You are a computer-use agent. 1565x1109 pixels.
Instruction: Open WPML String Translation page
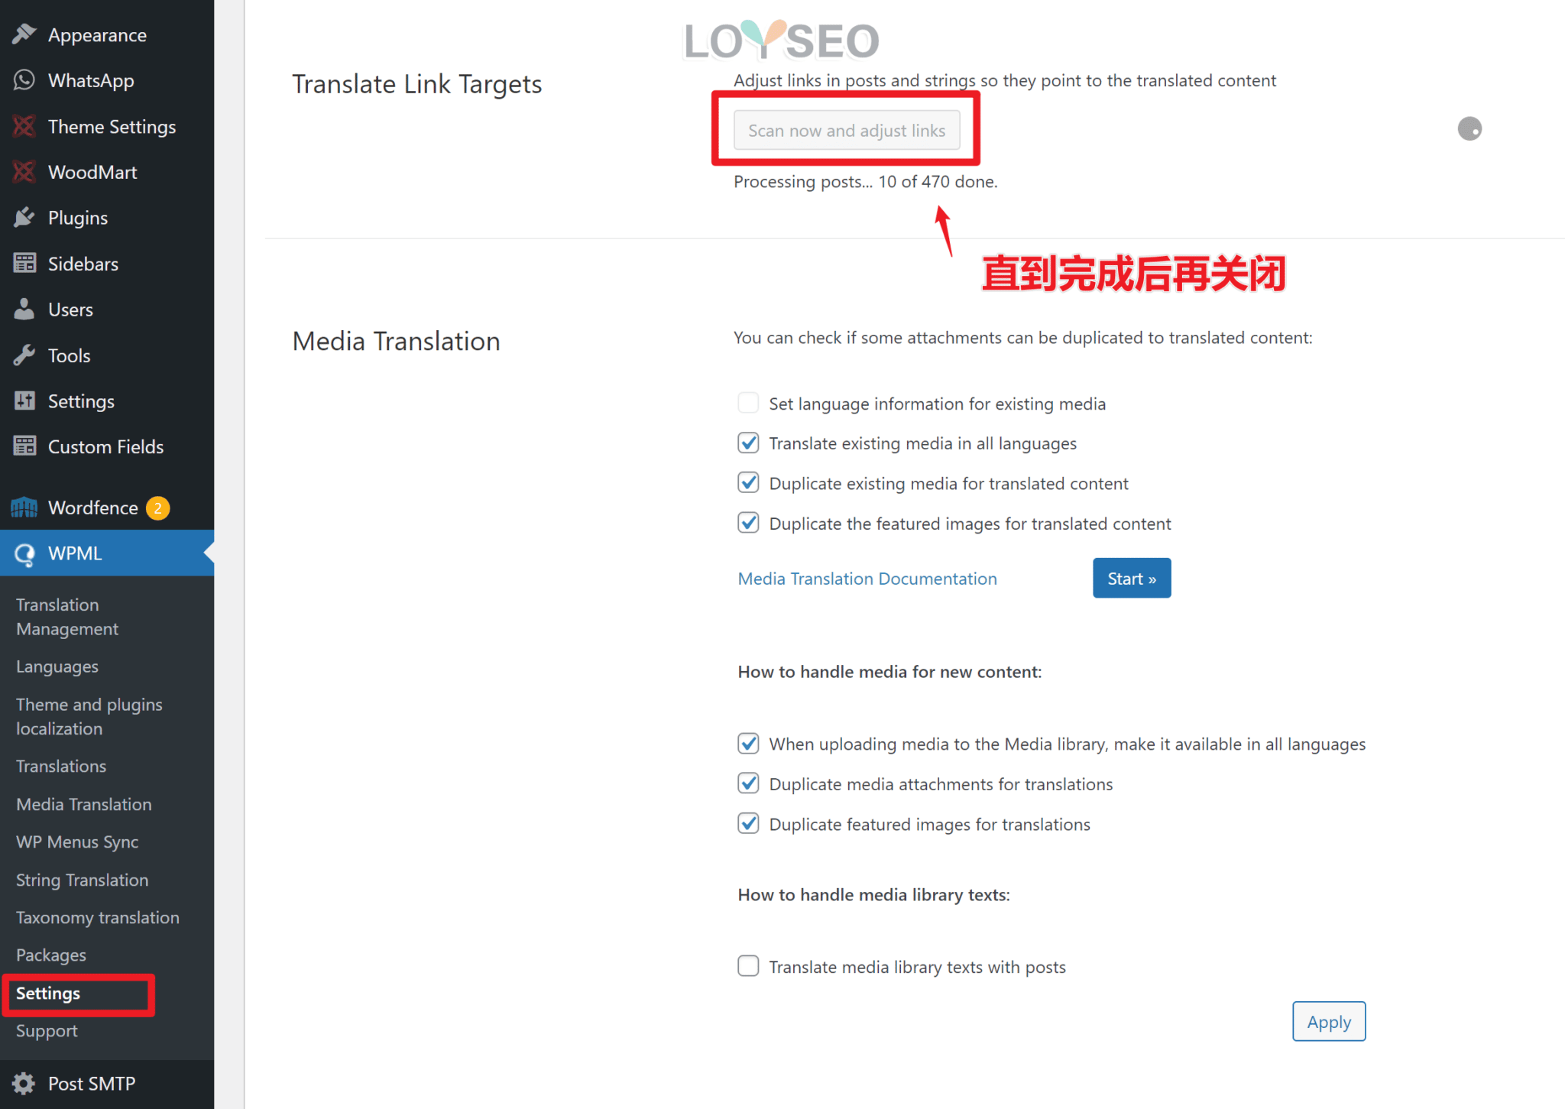(x=80, y=880)
